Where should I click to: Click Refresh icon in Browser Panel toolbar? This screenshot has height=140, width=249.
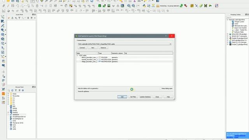pos(12,90)
